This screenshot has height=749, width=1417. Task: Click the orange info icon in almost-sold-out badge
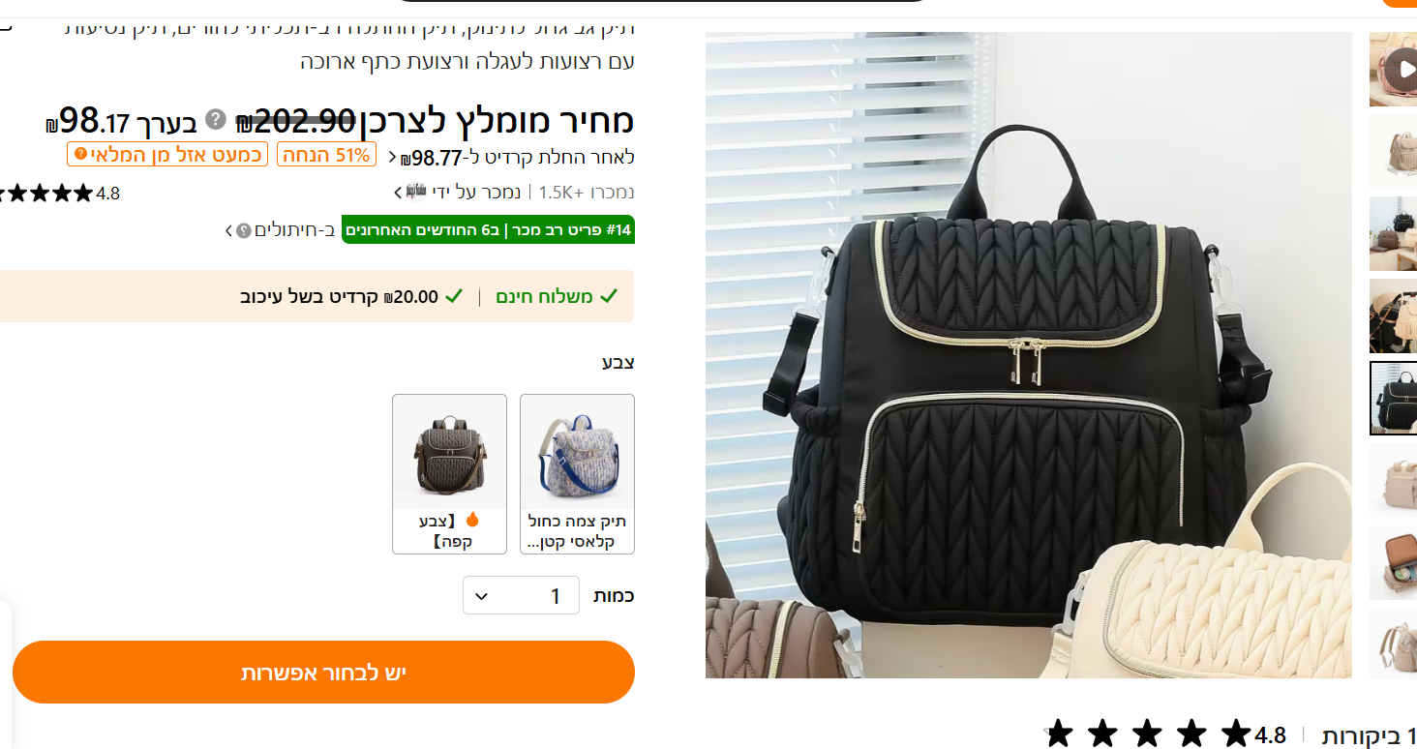point(80,154)
